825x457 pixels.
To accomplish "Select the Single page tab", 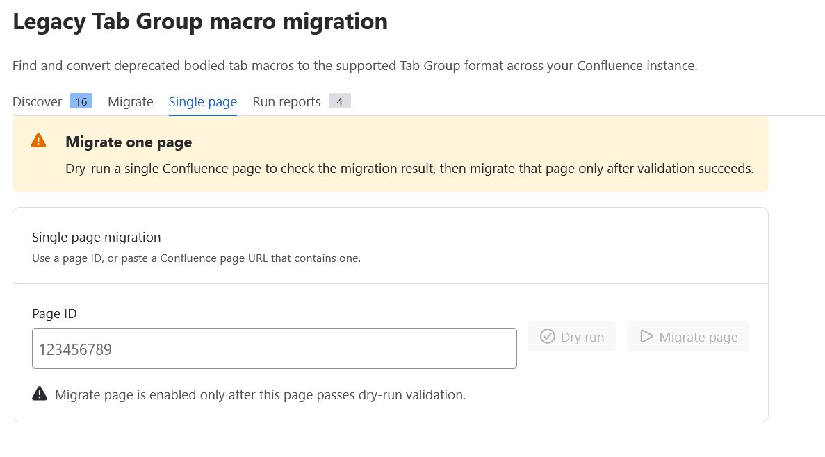I will pyautogui.click(x=202, y=101).
